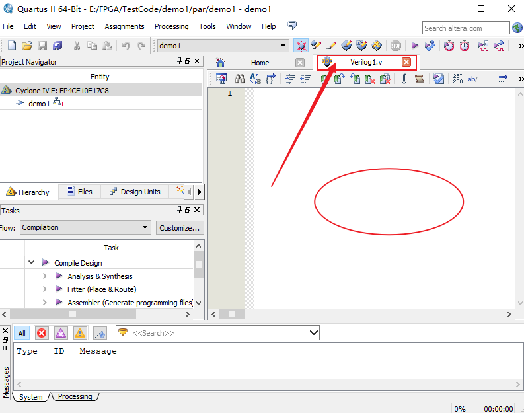This screenshot has width=524, height=413.
Task: Click the feedback speech bubble icon
Action: click(x=292, y=25)
